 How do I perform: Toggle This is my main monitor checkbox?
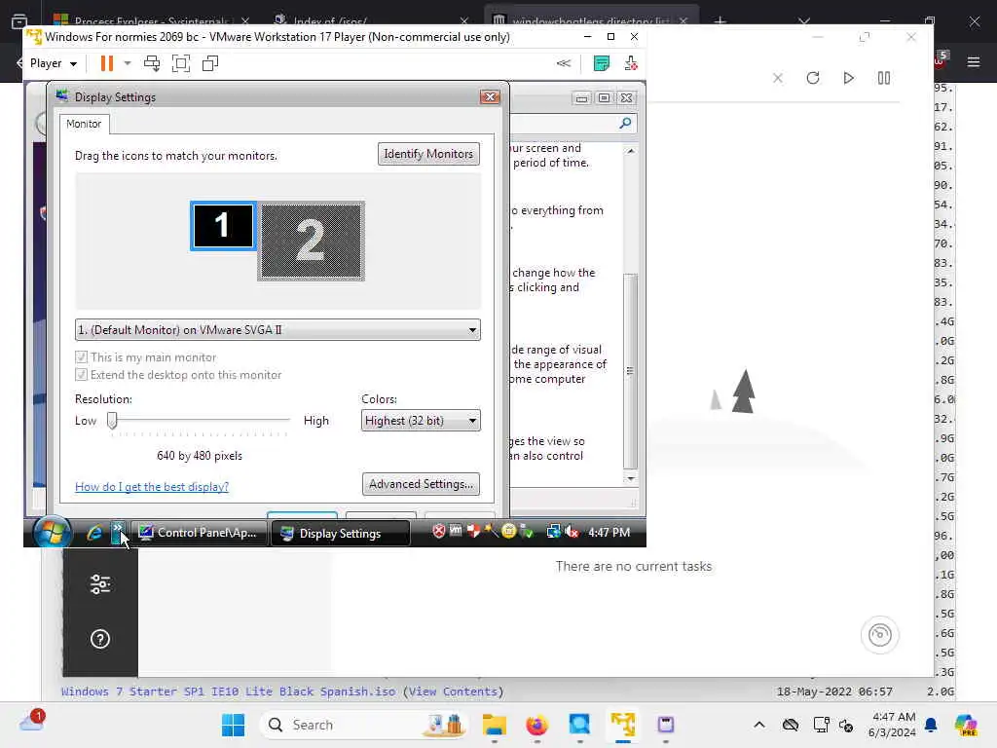81,356
